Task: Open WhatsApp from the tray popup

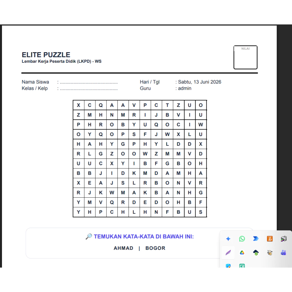Action: (x=242, y=239)
